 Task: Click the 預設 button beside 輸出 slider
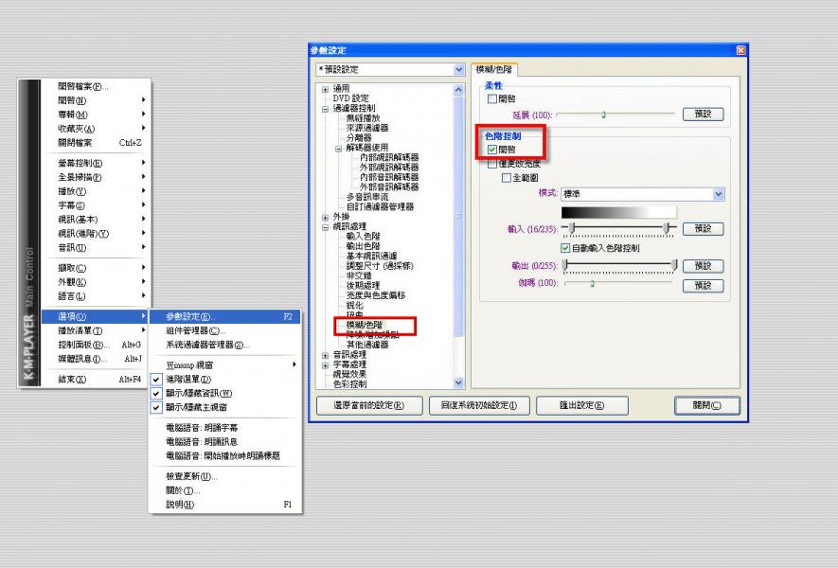(x=703, y=266)
